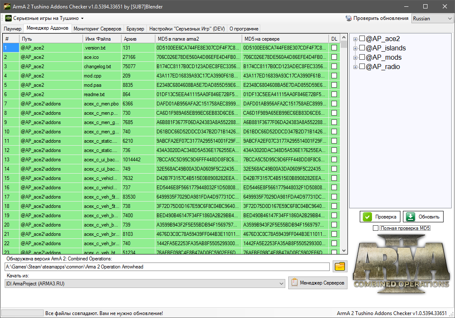Check the @AP_mods tree checkbox
The width and height of the screenshot is (455, 318).
point(362,57)
